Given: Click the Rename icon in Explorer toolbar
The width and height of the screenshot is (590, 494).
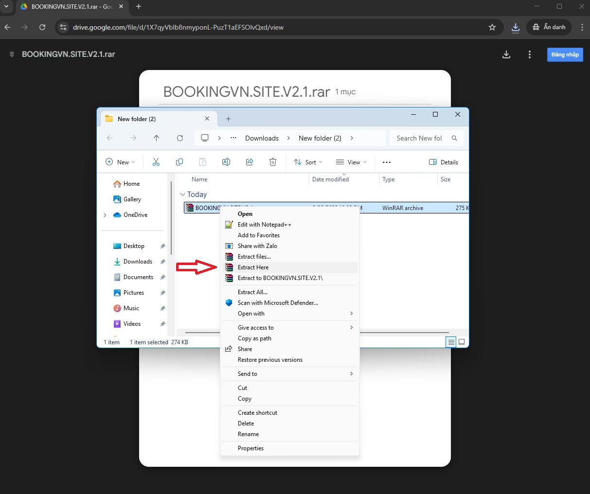Looking at the screenshot, I should [x=226, y=162].
